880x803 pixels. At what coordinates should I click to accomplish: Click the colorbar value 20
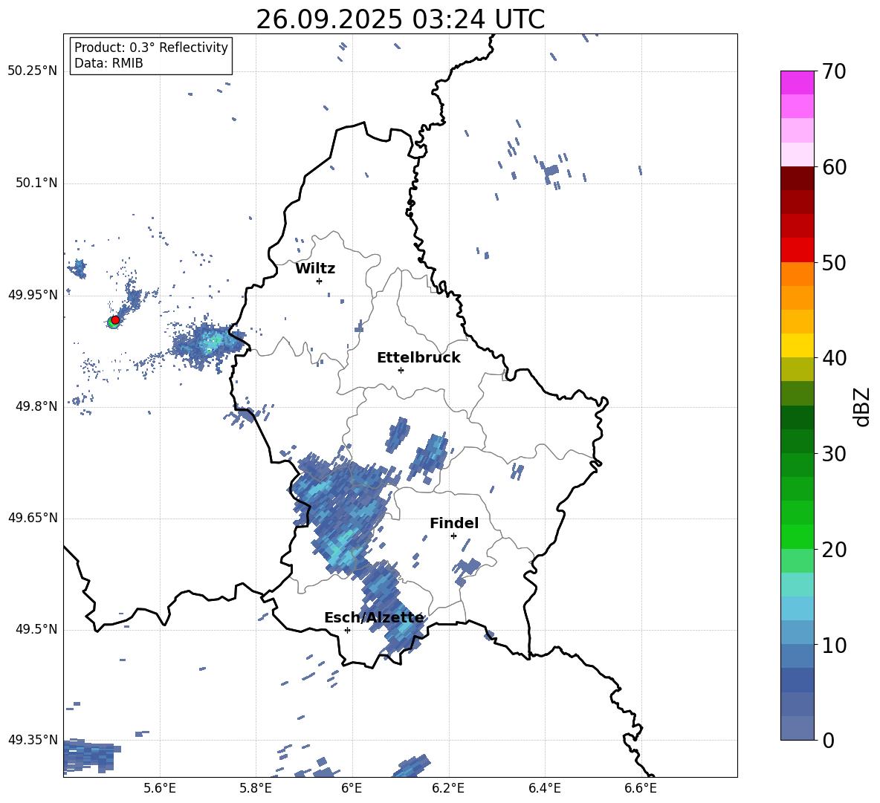(x=834, y=549)
